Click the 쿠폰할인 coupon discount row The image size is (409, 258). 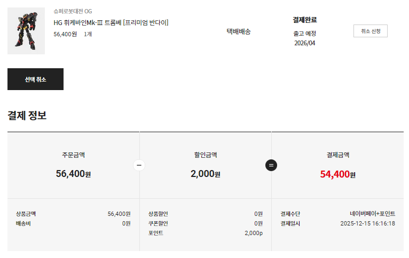tap(206, 223)
